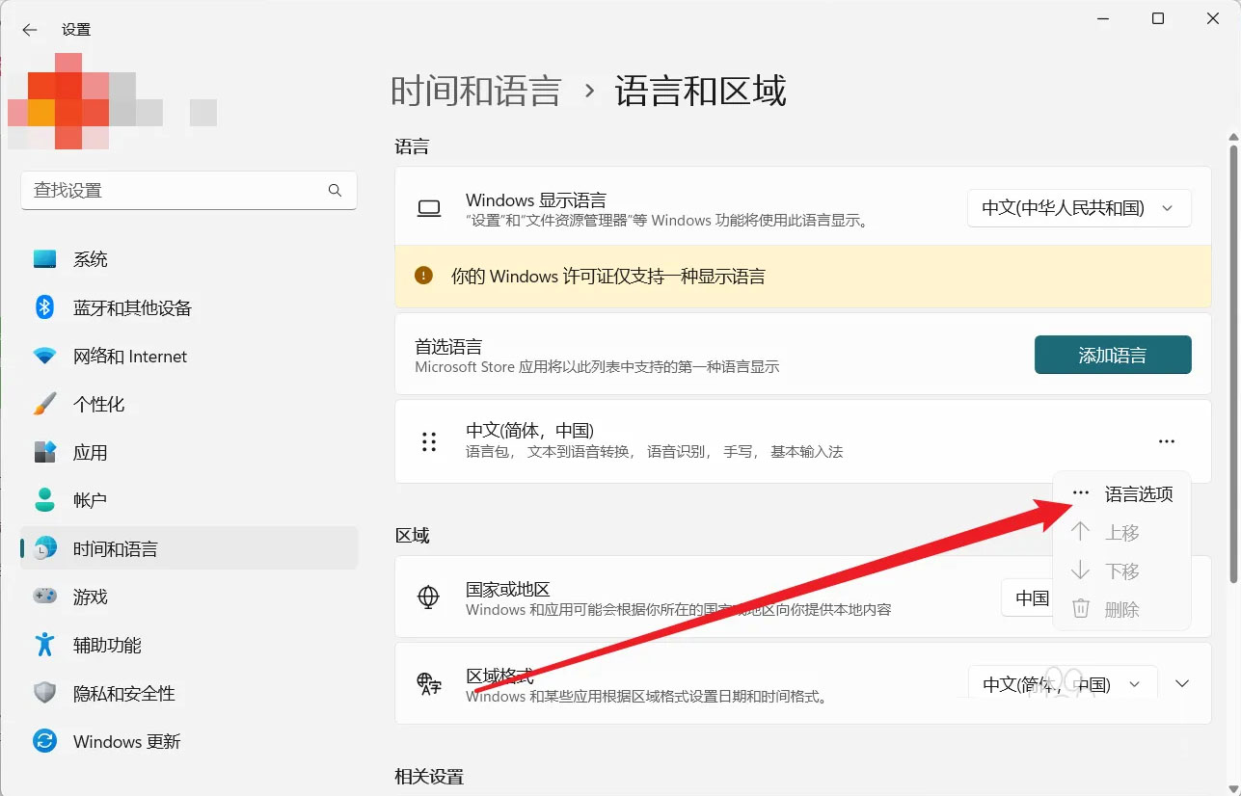1241x796 pixels.
Task: Open 个性化 in the sidebar
Action: 189,404
